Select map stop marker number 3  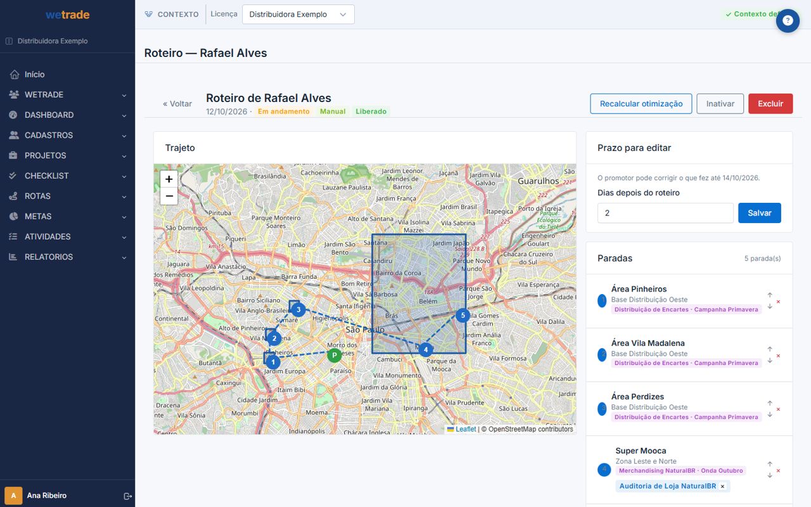[x=298, y=310]
